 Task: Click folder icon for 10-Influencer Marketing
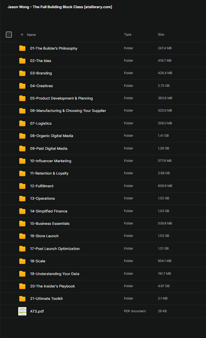pos(22,161)
